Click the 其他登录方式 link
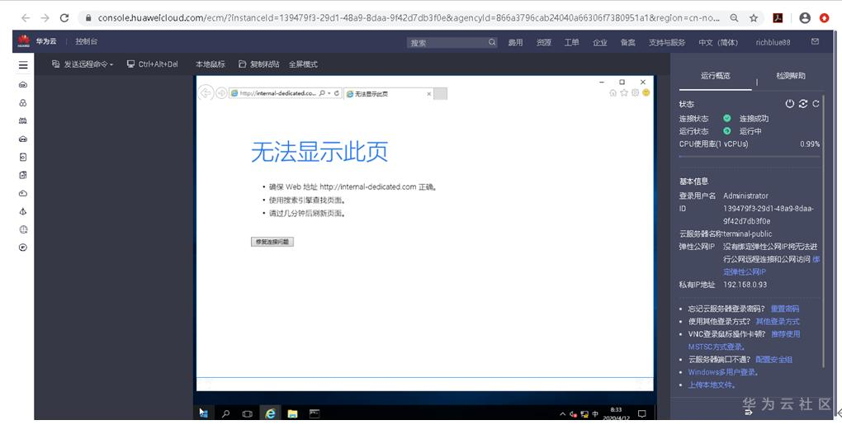The height and width of the screenshot is (425, 842). click(x=778, y=322)
